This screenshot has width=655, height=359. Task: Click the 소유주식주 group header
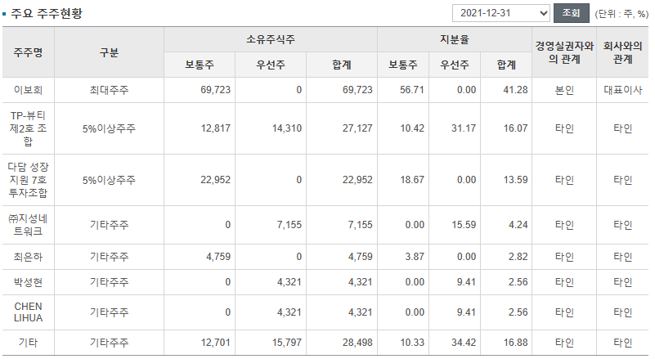point(271,40)
